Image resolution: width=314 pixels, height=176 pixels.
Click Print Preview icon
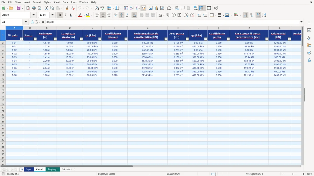(x=39, y=8)
